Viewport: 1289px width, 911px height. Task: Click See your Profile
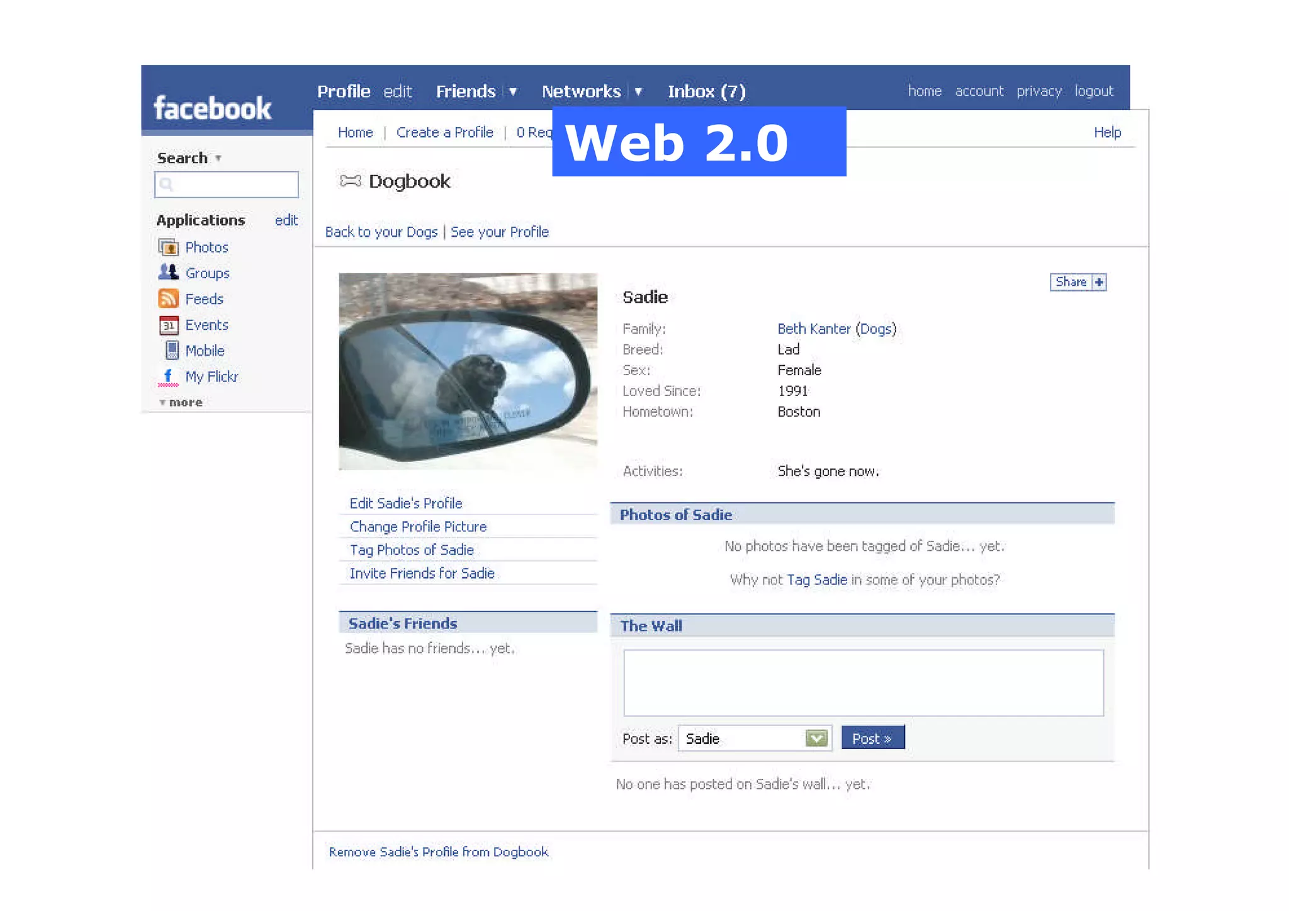[x=500, y=232]
